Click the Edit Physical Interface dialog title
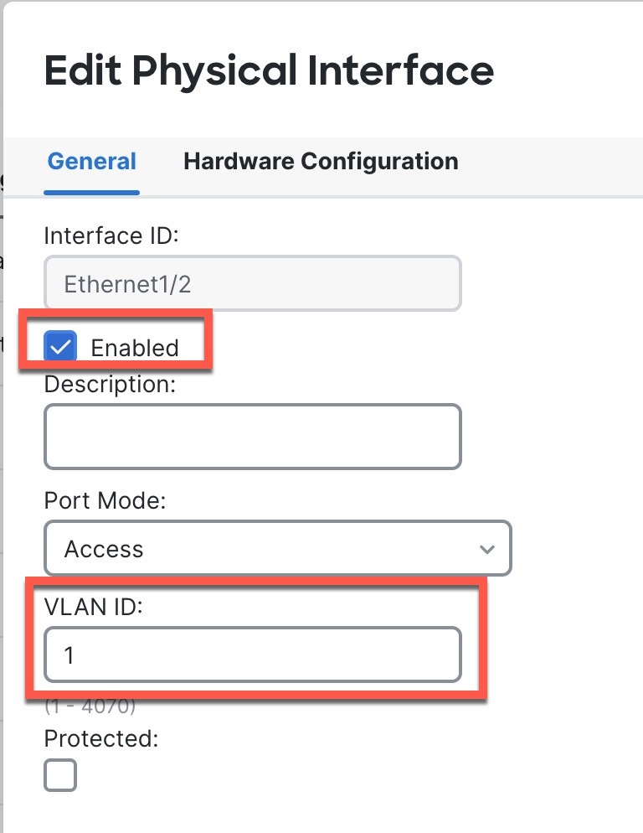 (269, 72)
